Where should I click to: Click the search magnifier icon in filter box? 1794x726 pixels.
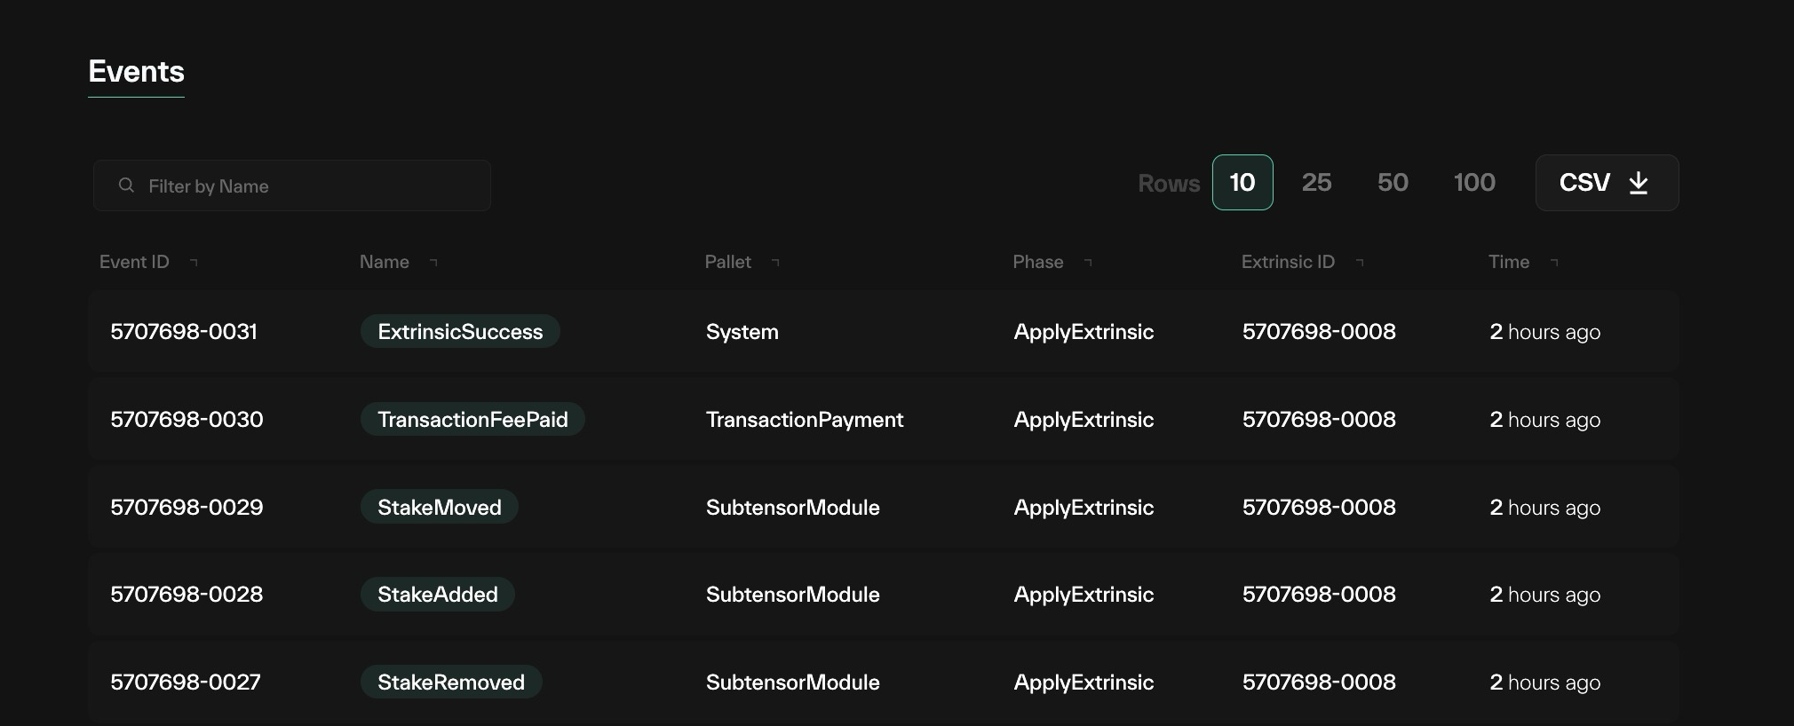(x=126, y=185)
